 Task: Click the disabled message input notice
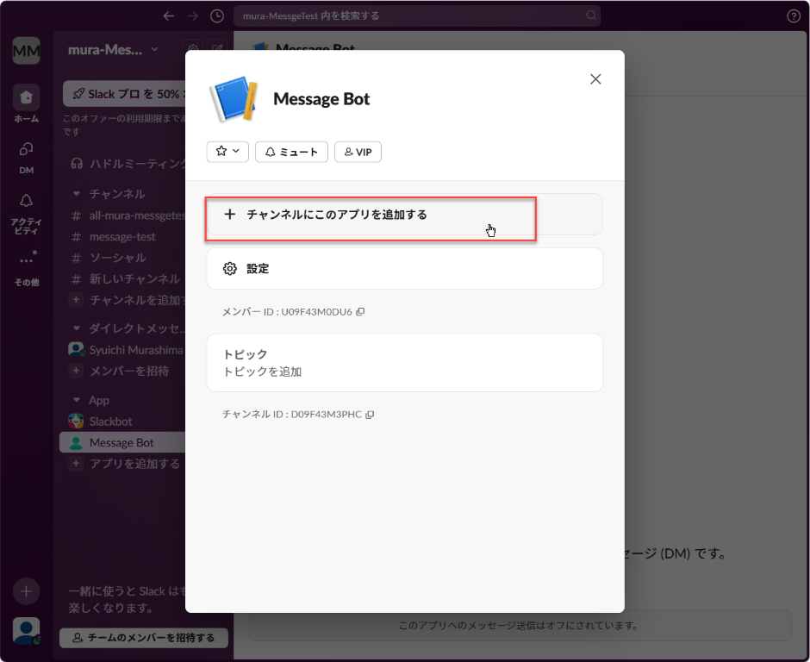coord(520,625)
